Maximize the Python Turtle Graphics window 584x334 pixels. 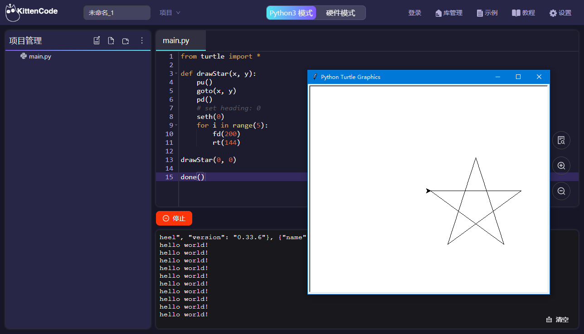[518, 77]
